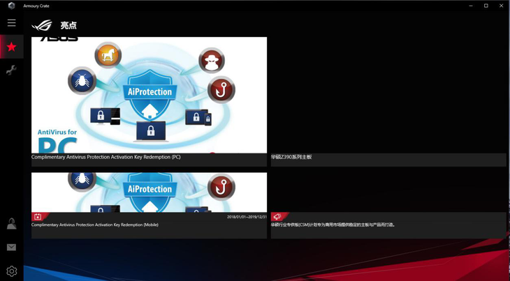This screenshot has width=510, height=281.
Task: Open the settings gear icon in the sidebar
Action: [x=12, y=271]
